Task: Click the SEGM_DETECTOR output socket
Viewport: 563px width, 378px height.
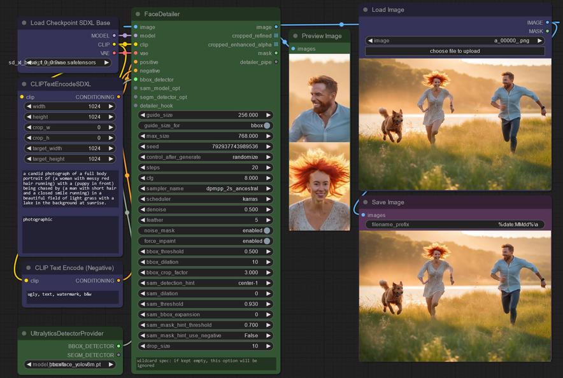Action: pos(118,355)
